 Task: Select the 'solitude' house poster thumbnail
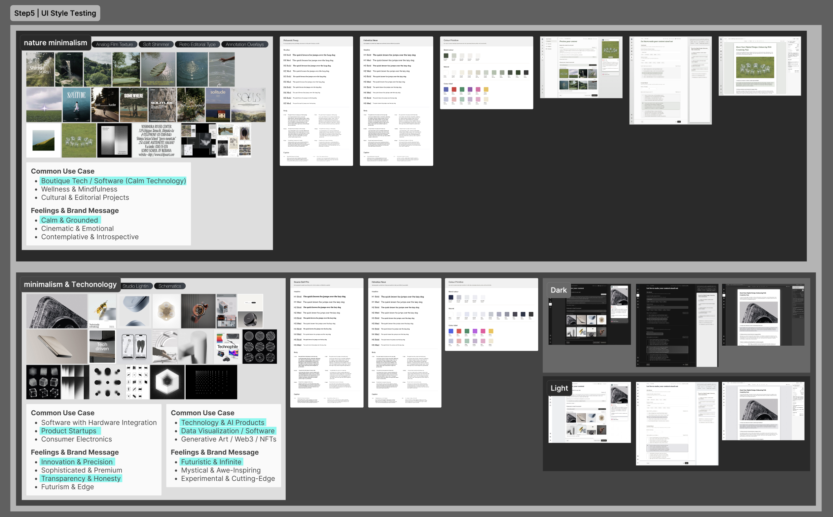pos(218,105)
